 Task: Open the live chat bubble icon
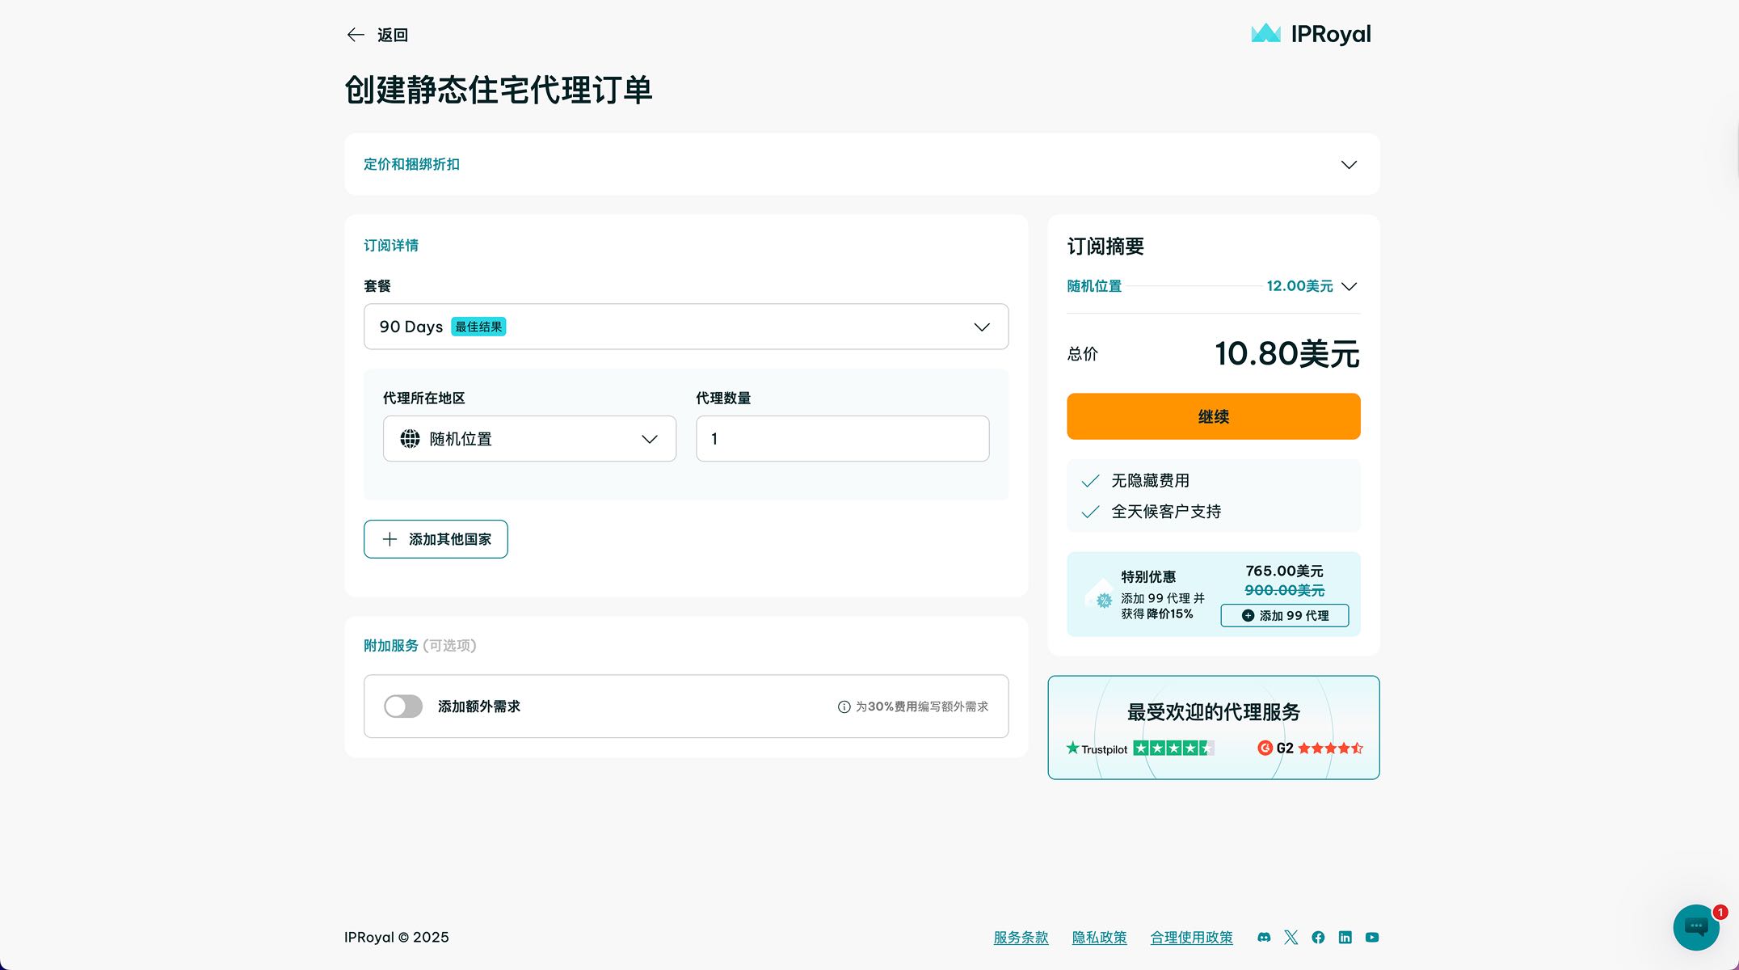[1695, 927]
